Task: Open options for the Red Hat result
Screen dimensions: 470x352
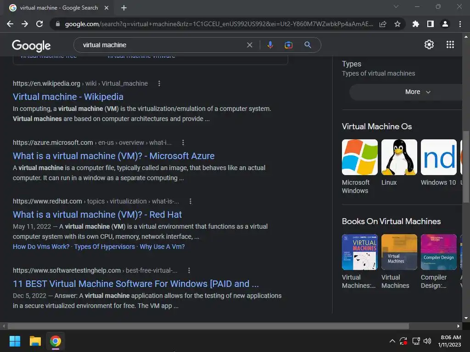Action: click(190, 201)
